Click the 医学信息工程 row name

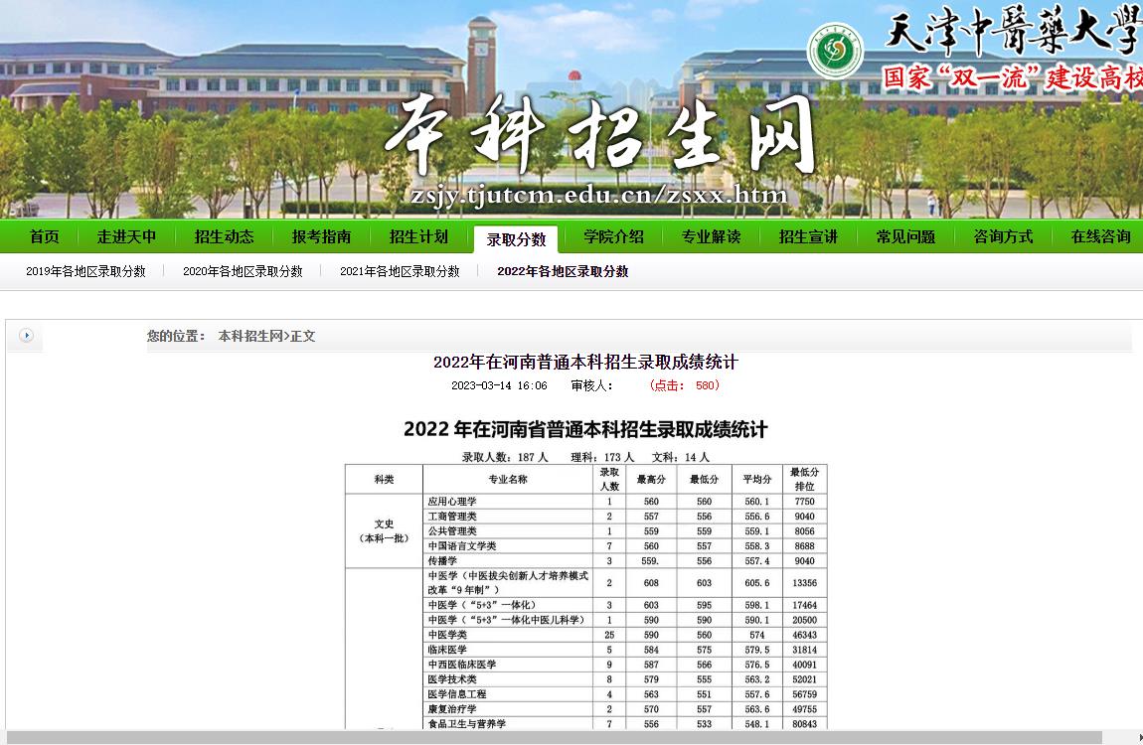pyautogui.click(x=457, y=694)
